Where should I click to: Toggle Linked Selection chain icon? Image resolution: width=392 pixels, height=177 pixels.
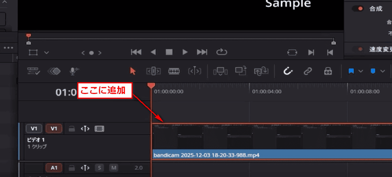pyautogui.click(x=307, y=71)
